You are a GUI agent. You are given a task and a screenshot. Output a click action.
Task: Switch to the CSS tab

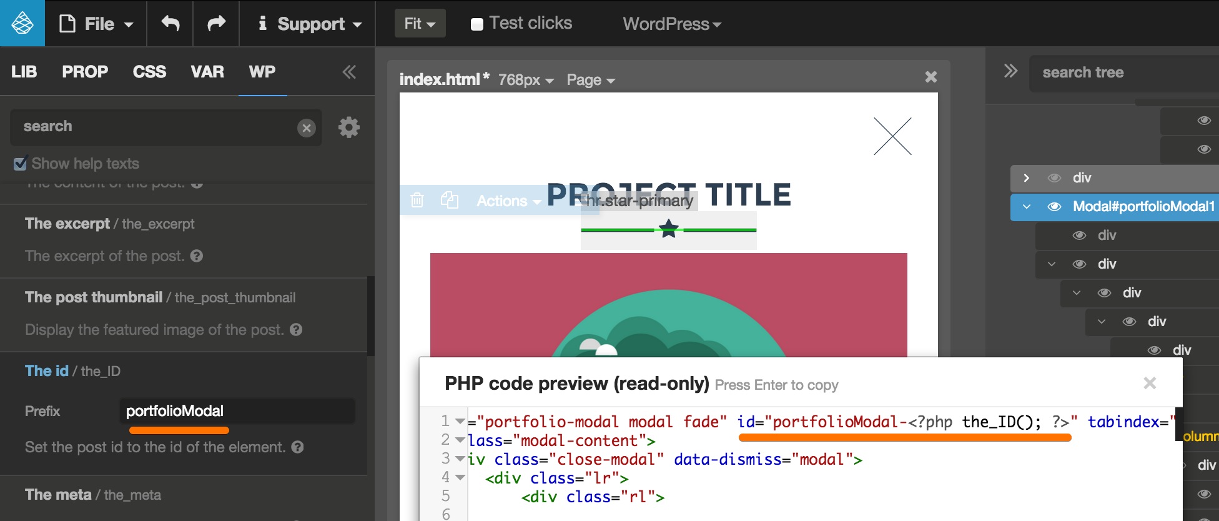click(x=149, y=72)
